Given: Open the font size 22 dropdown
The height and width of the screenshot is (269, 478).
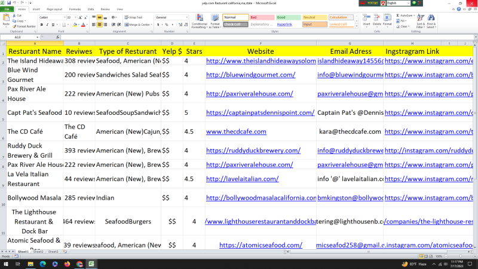Looking at the screenshot, I should click(x=75, y=18).
